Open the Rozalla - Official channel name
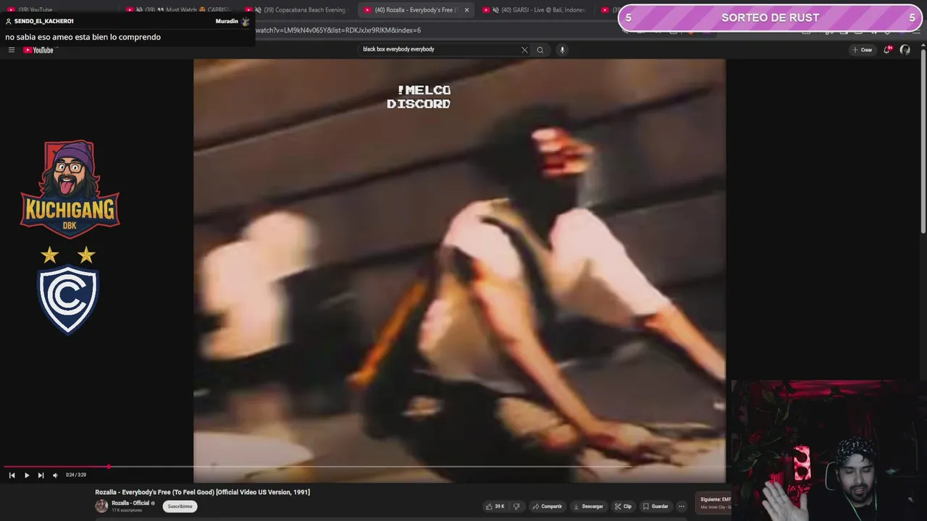This screenshot has width=927, height=521. click(x=130, y=503)
